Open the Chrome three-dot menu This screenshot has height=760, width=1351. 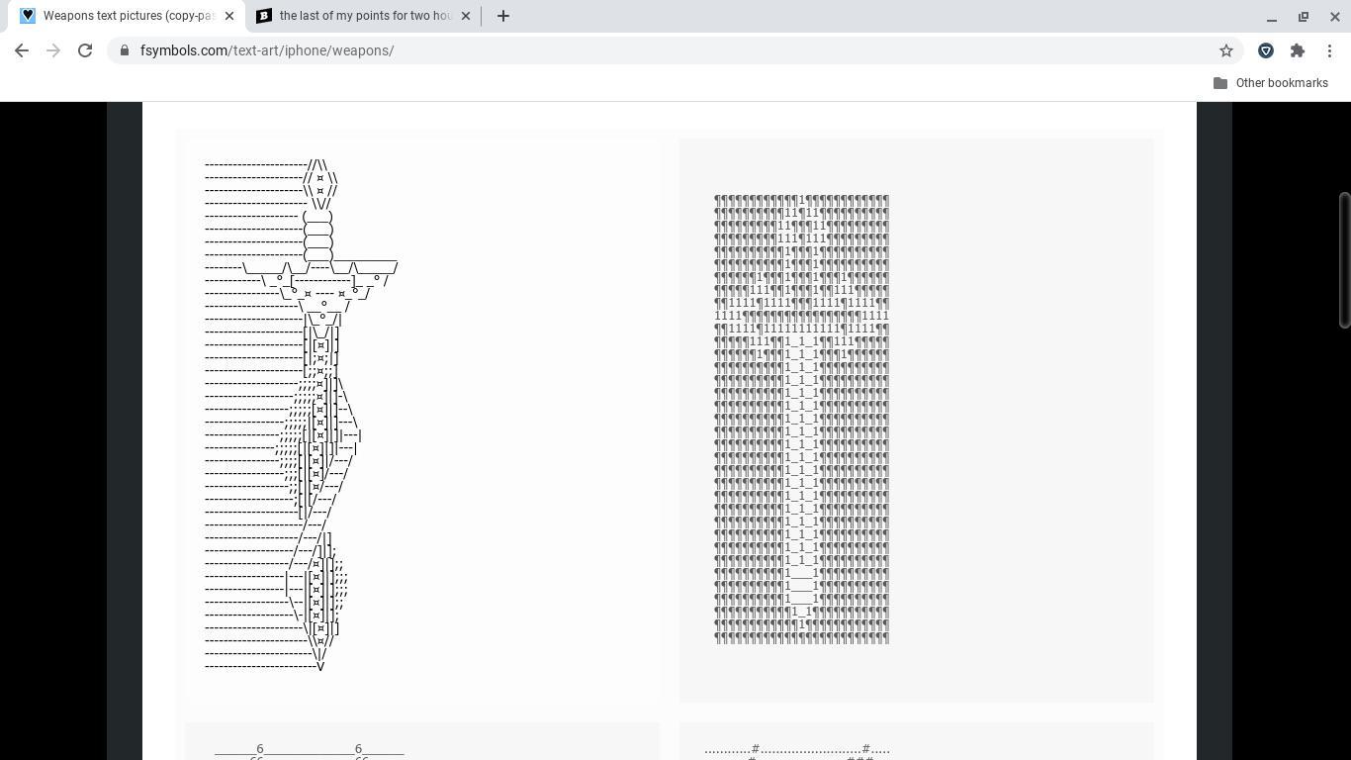coord(1330,50)
